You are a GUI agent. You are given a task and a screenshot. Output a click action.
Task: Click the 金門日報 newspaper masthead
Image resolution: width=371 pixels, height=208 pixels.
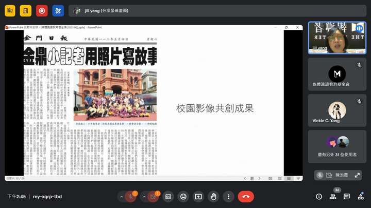pos(46,39)
